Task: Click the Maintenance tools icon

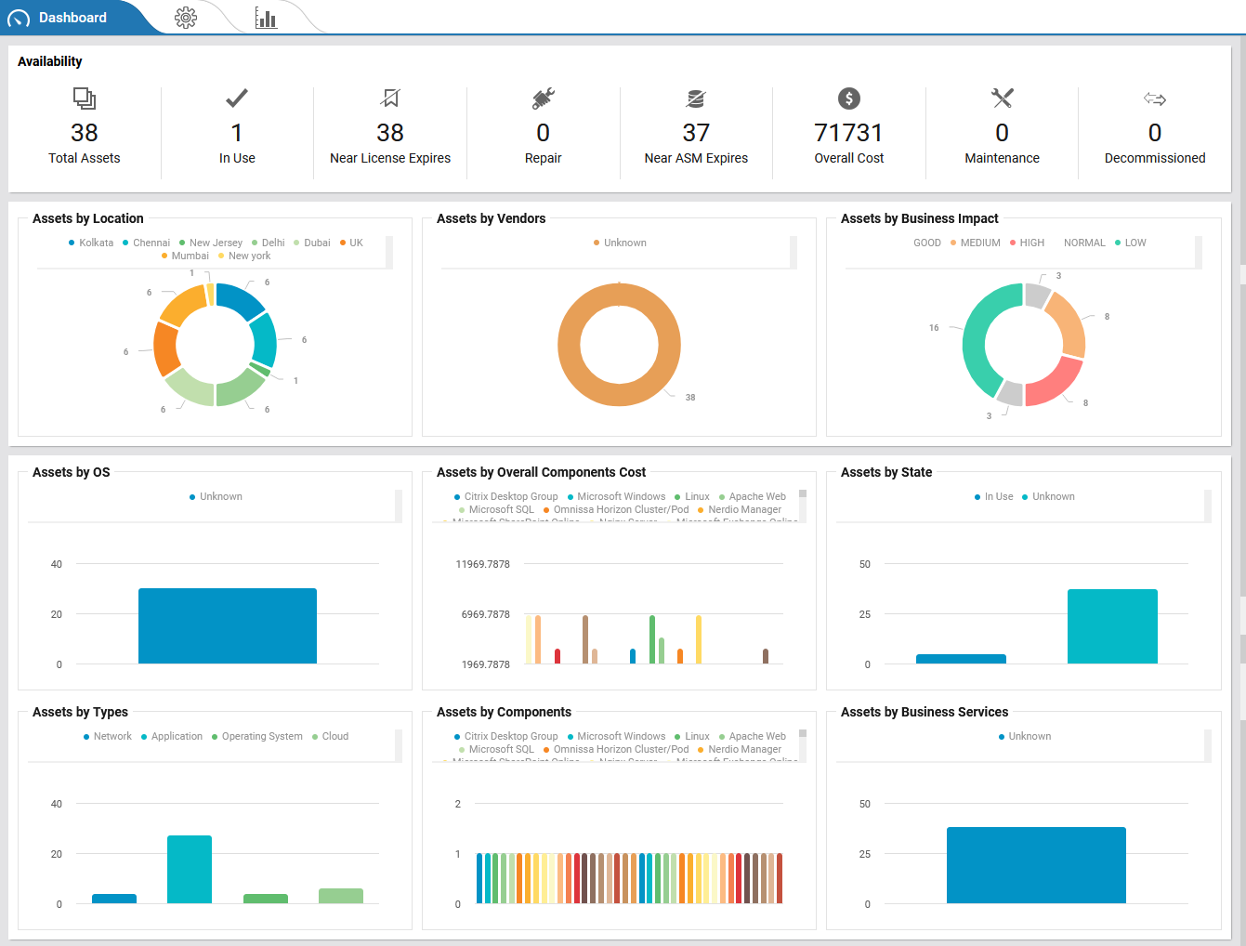Action: [x=1002, y=99]
